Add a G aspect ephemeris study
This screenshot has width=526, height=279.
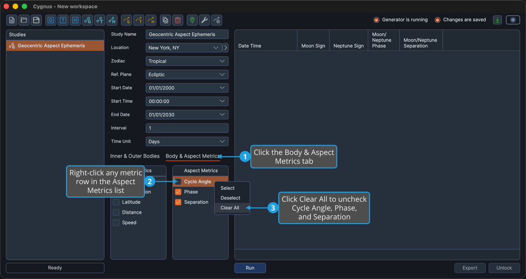coord(87,20)
